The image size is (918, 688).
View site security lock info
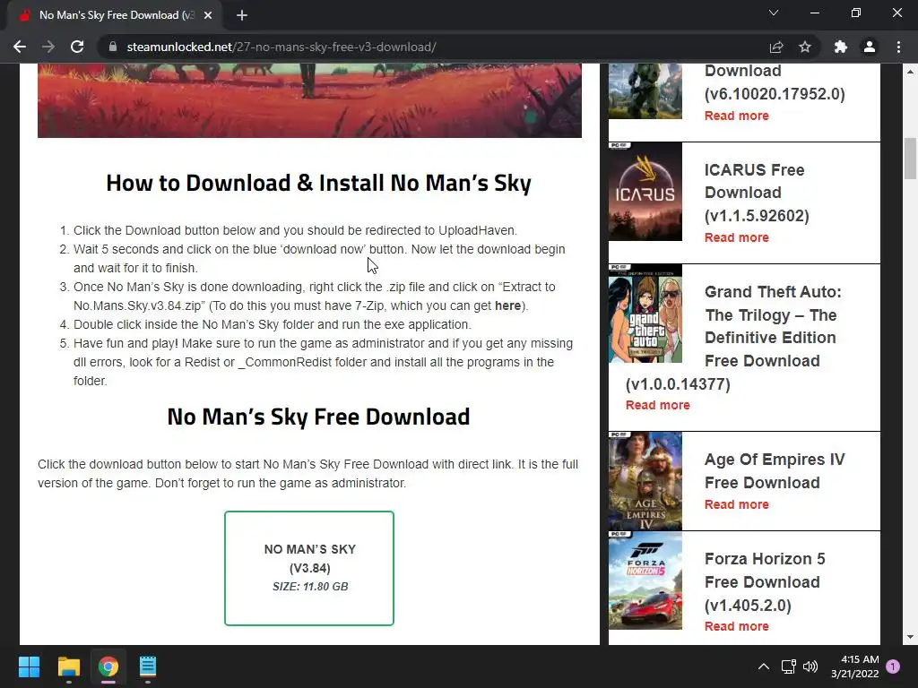(113, 47)
